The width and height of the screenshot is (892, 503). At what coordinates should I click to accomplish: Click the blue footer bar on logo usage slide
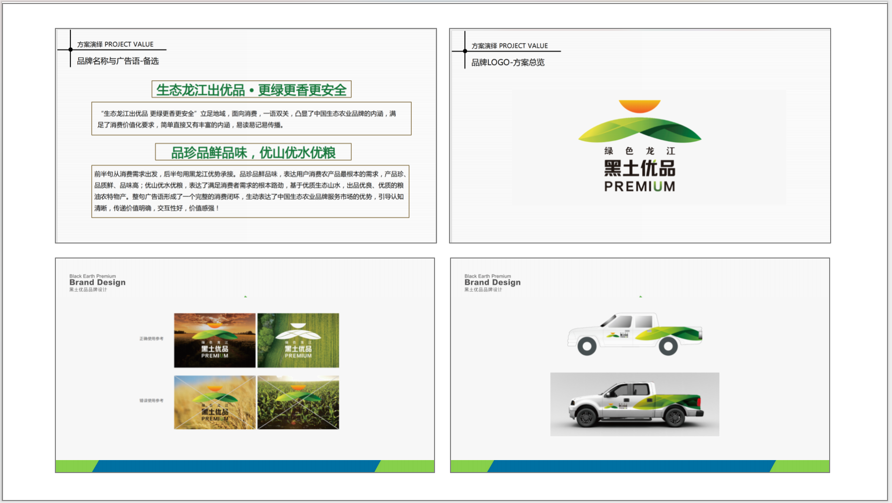[236, 466]
